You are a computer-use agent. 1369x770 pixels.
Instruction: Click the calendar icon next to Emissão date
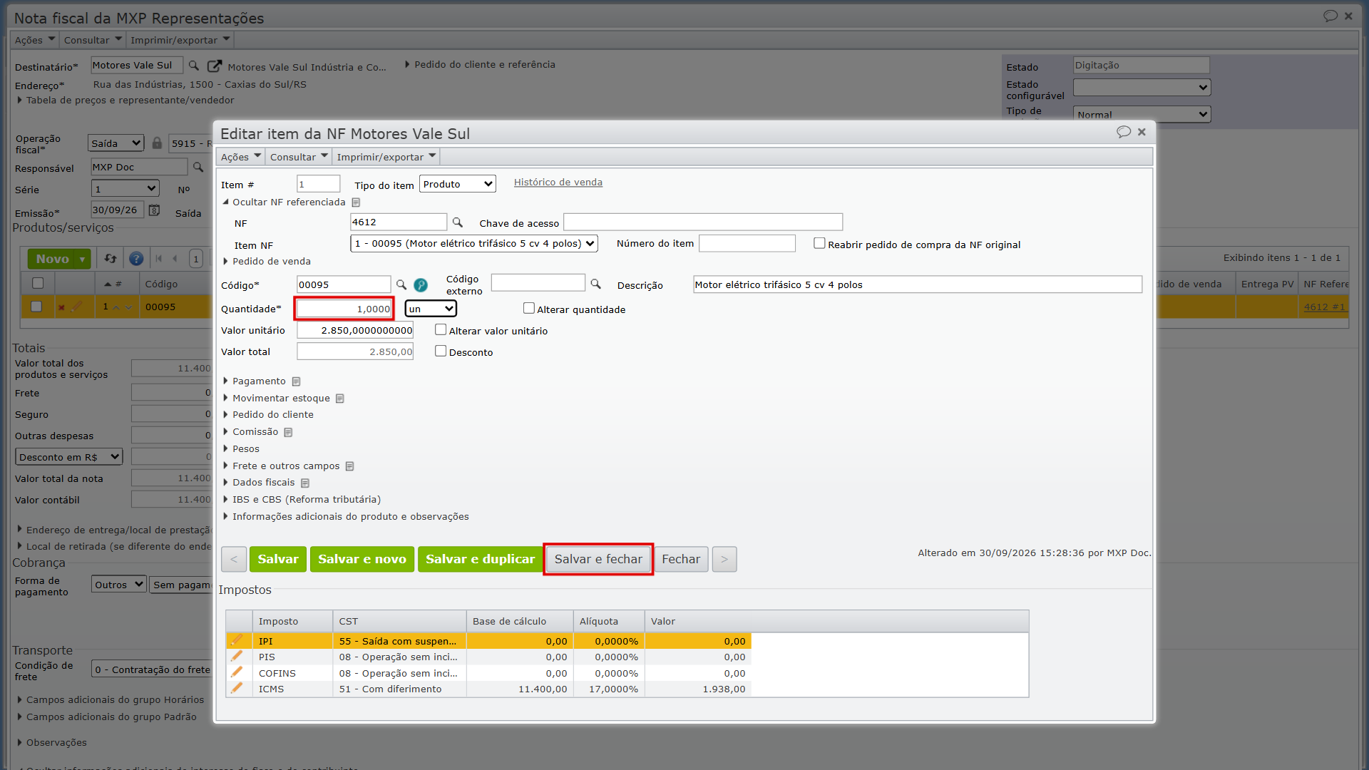click(x=154, y=210)
